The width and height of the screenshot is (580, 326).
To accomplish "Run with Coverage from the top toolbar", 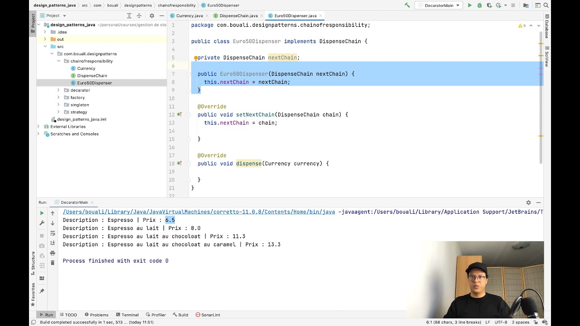I will [489, 5].
